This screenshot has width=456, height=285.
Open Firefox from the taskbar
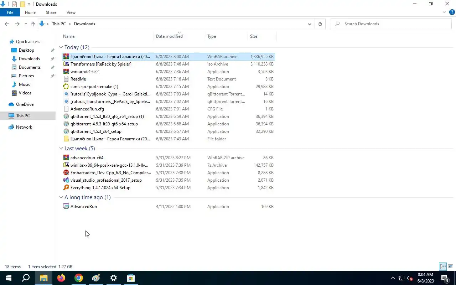tap(61, 278)
